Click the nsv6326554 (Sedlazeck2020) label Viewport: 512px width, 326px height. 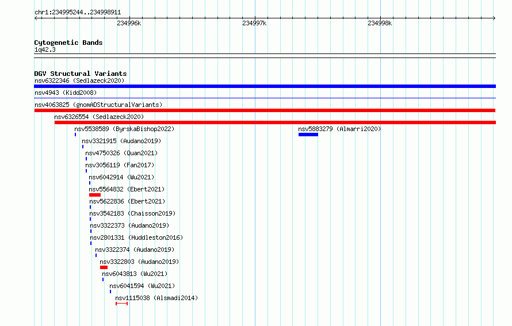99,117
